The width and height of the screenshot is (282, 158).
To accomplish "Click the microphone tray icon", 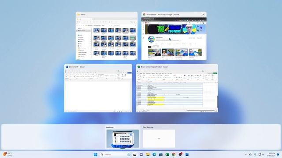I will [x=255, y=154].
